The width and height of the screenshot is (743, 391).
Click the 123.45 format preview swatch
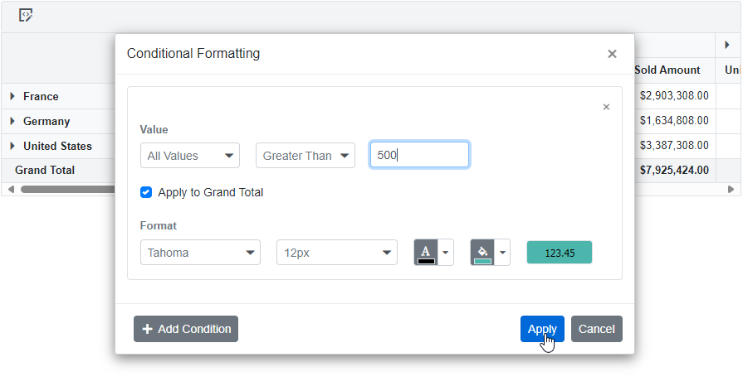[560, 253]
